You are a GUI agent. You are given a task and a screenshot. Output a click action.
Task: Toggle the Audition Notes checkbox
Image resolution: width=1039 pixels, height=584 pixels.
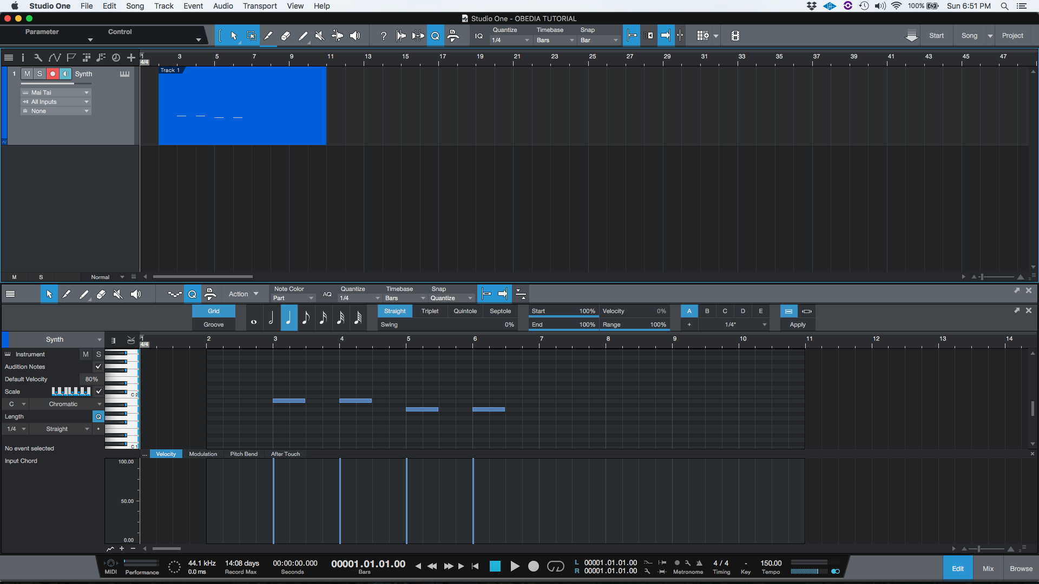pyautogui.click(x=98, y=367)
